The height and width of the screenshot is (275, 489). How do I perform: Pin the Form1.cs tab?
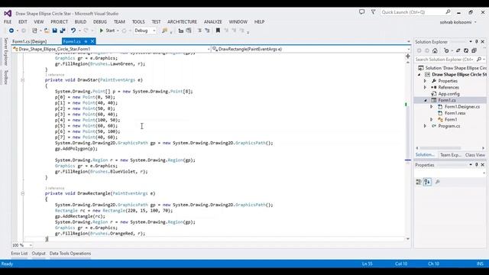86,41
